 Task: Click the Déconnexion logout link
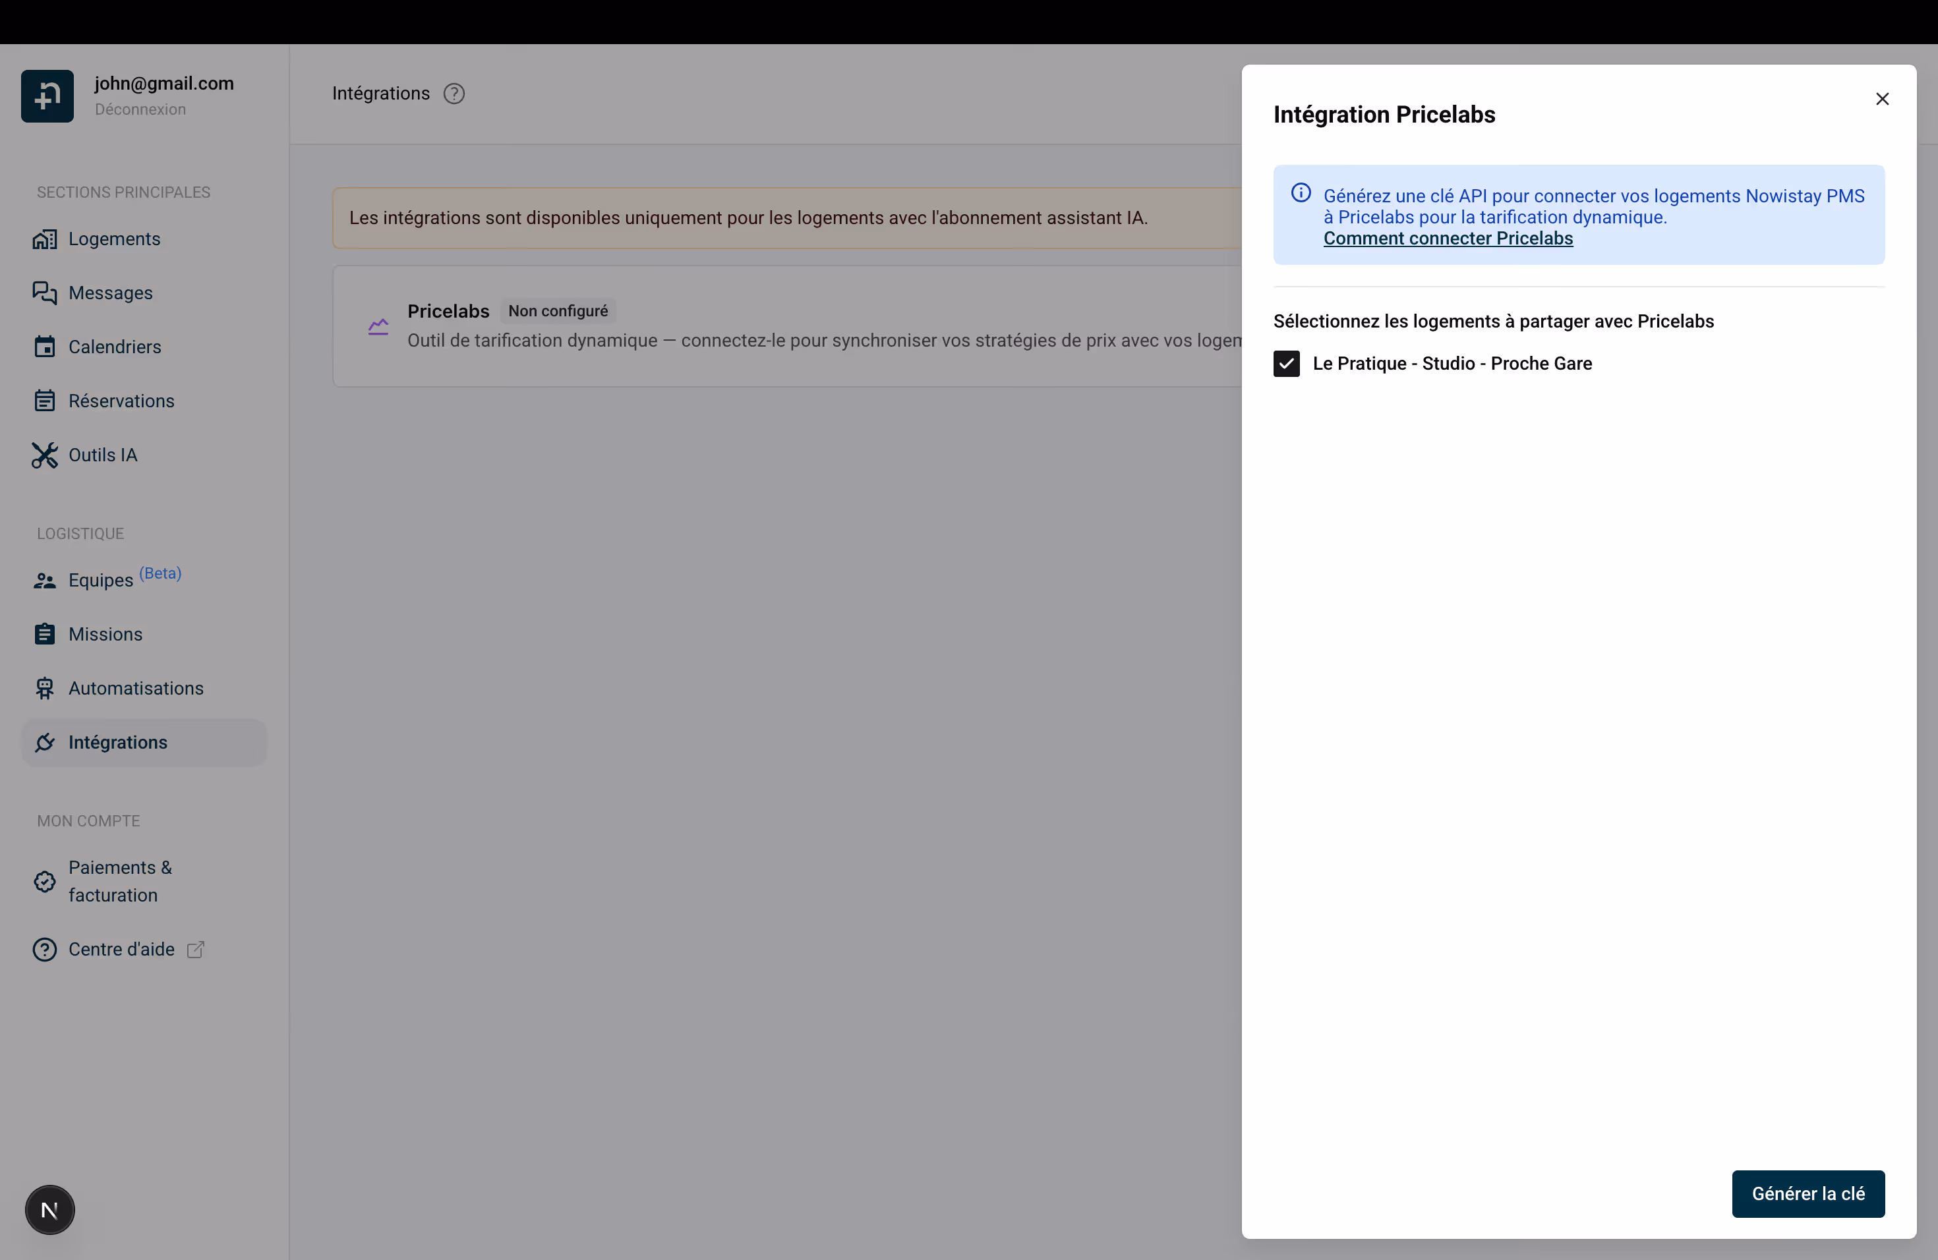(x=140, y=109)
